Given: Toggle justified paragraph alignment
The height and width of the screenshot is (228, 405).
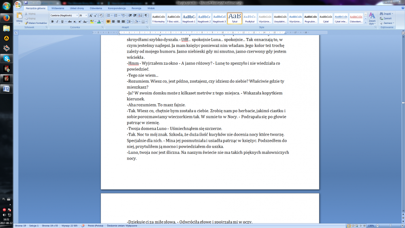Looking at the screenshot, I should 123,21.
